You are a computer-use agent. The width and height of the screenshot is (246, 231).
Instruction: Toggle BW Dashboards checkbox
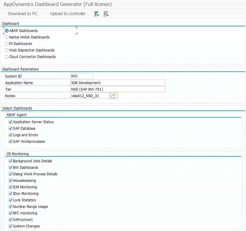(11, 168)
